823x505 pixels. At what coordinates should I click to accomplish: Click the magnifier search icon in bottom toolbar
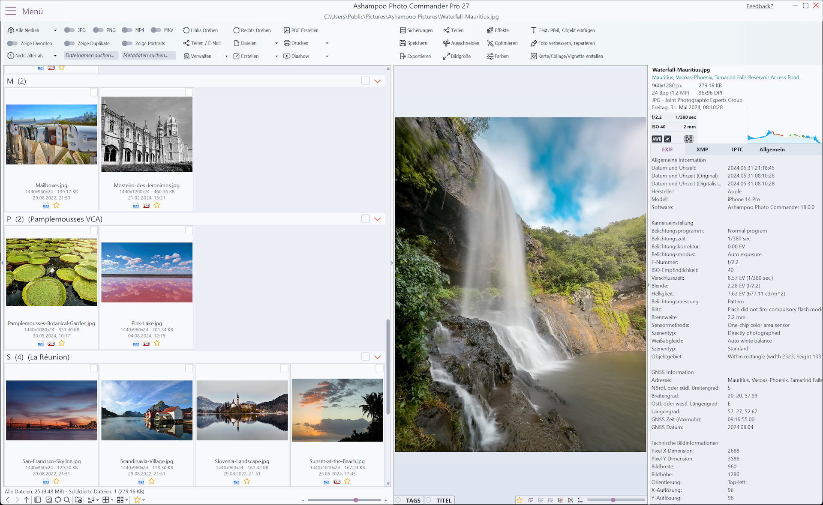click(x=67, y=500)
